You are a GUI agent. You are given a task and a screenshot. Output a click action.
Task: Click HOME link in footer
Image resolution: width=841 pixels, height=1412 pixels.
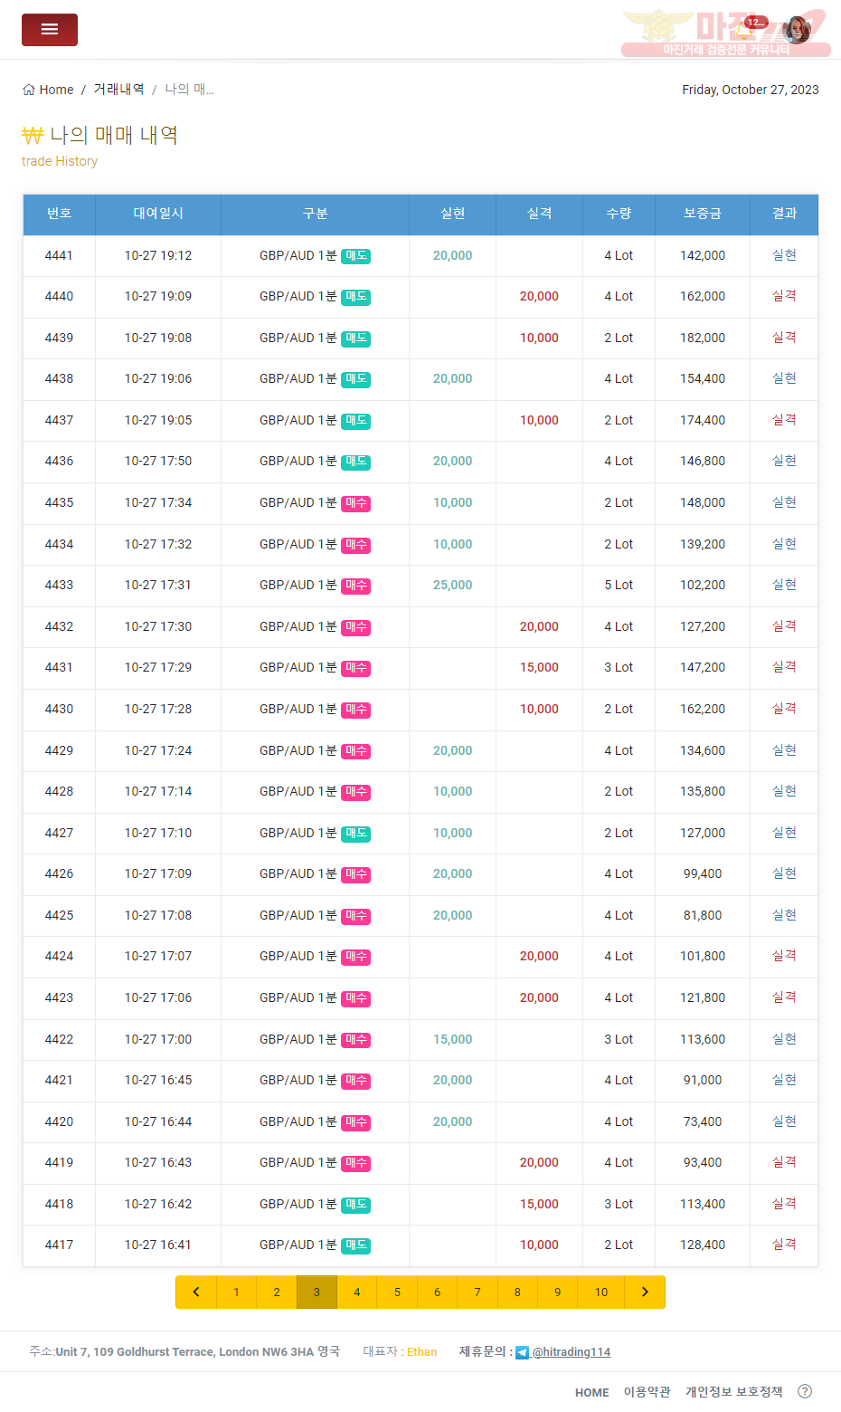[592, 1392]
